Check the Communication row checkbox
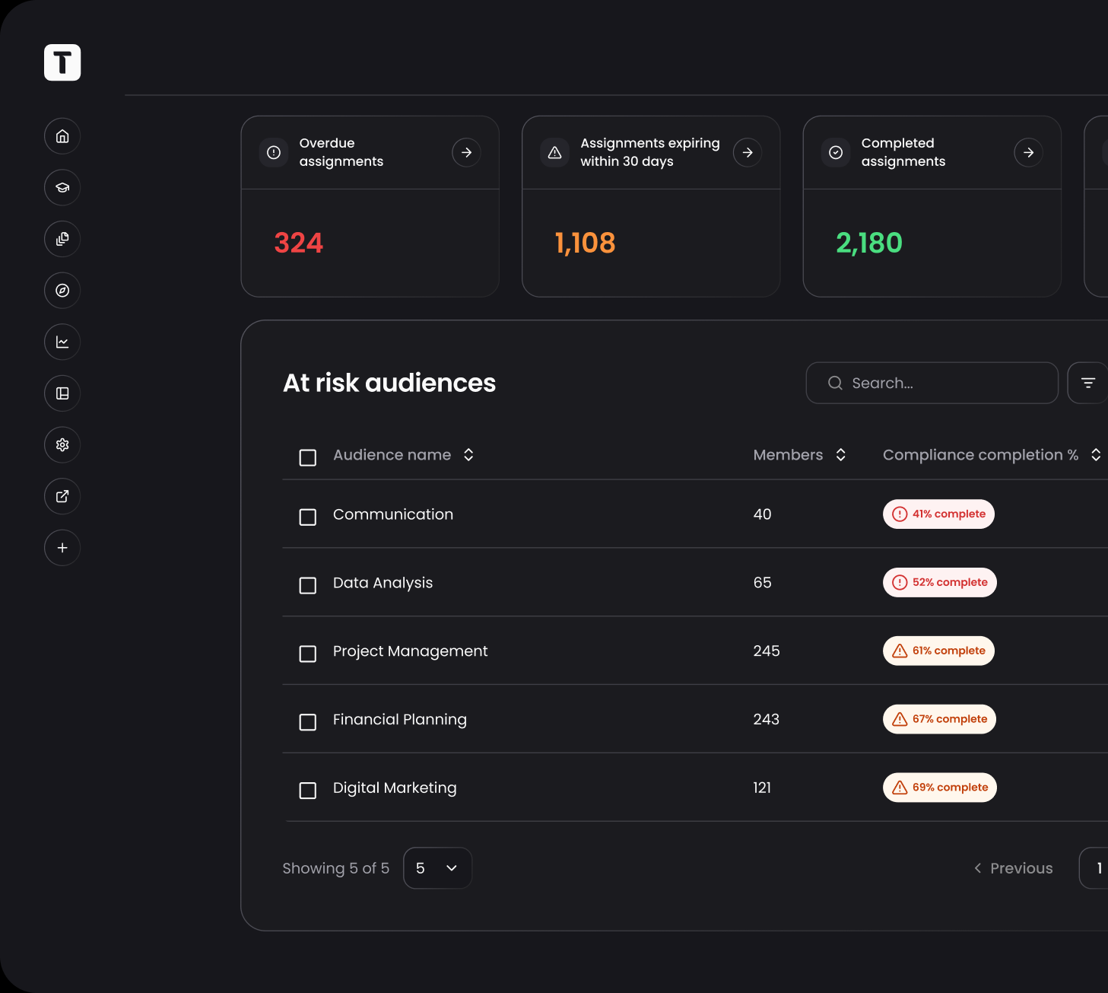This screenshot has height=993, width=1108. [308, 517]
